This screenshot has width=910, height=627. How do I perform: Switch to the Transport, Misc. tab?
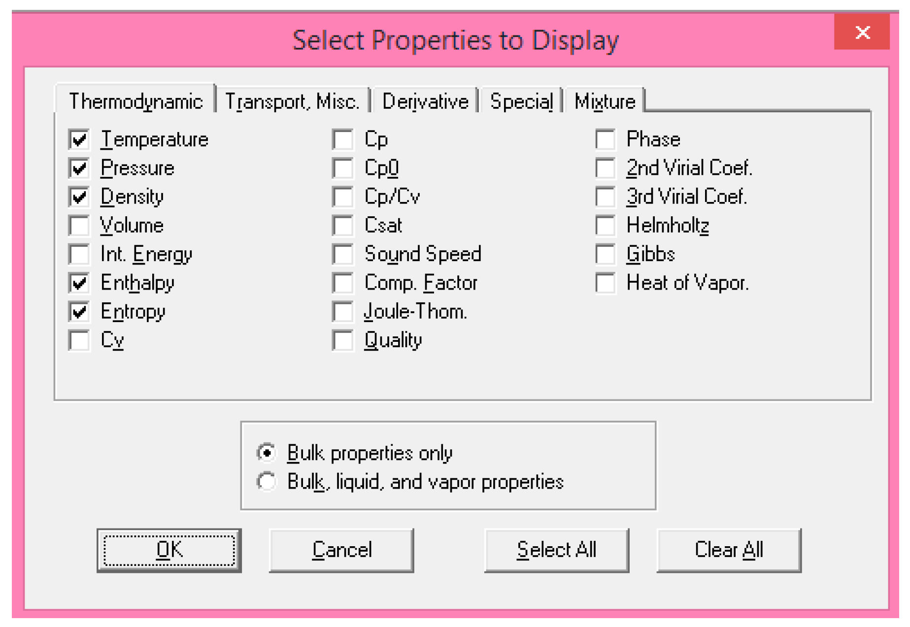[x=292, y=101]
